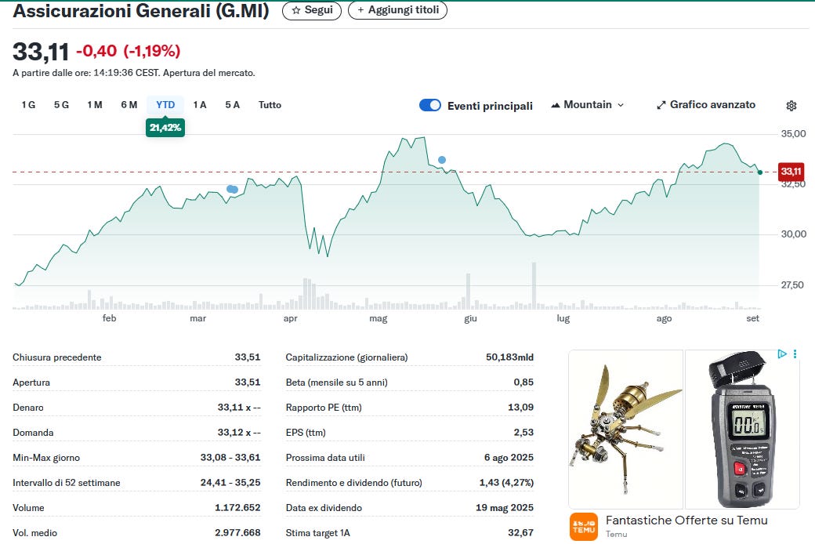Switch to the 6 M range tab
The height and width of the screenshot is (544, 815).
[129, 105]
